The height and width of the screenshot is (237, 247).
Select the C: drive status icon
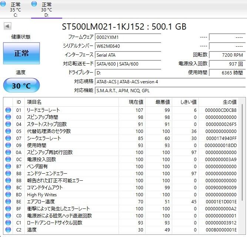pyautogui.click(x=3, y=4)
